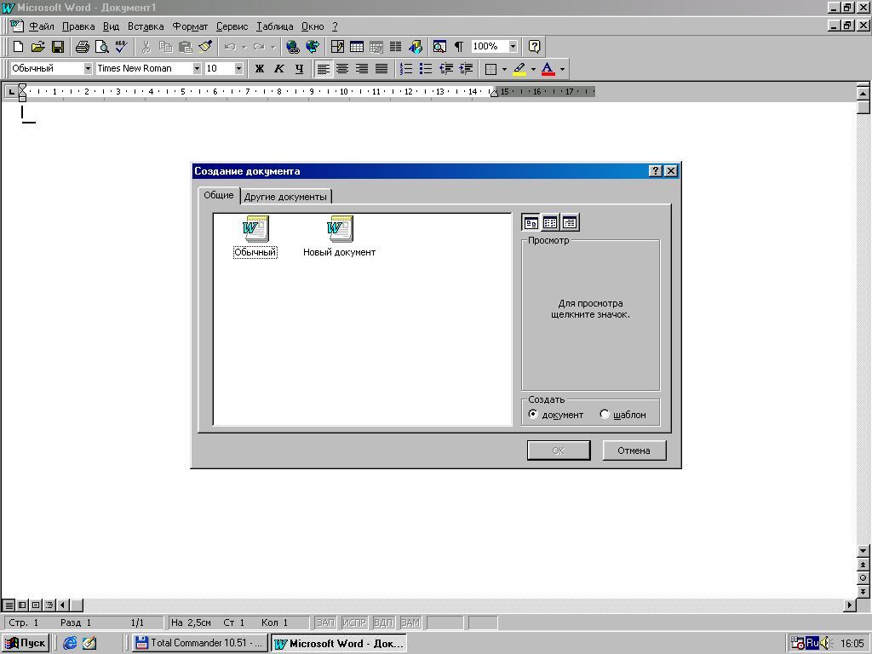Open the Таблица menu
The height and width of the screenshot is (654, 872).
coord(275,26)
